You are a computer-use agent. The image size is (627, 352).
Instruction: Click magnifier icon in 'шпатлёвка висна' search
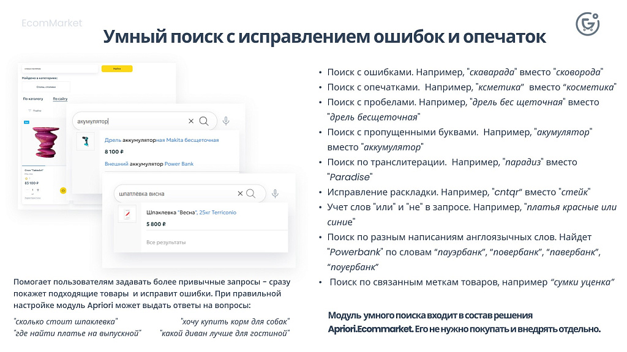[x=250, y=194]
